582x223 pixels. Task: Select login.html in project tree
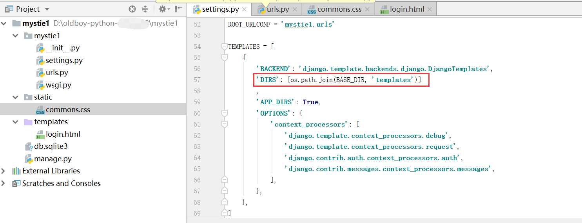coord(93,134)
